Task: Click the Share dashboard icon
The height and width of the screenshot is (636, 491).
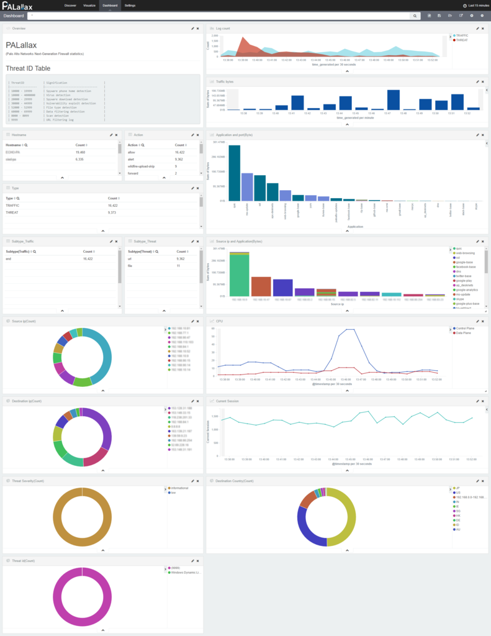Action: (461, 16)
